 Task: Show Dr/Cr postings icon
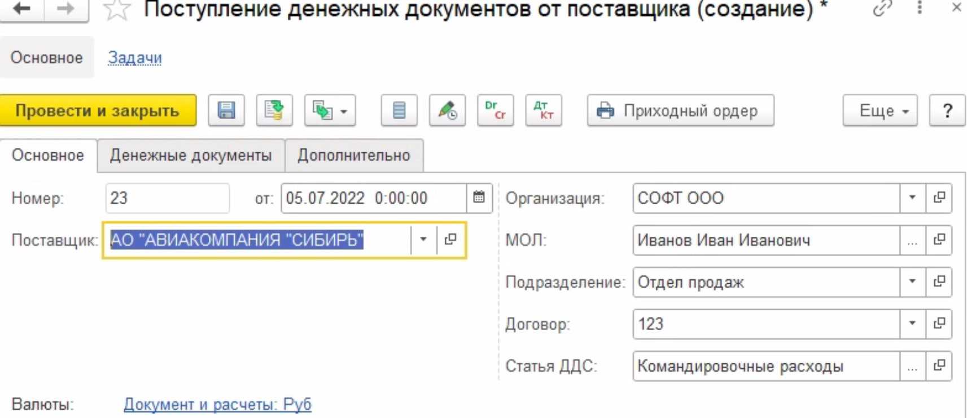496,110
